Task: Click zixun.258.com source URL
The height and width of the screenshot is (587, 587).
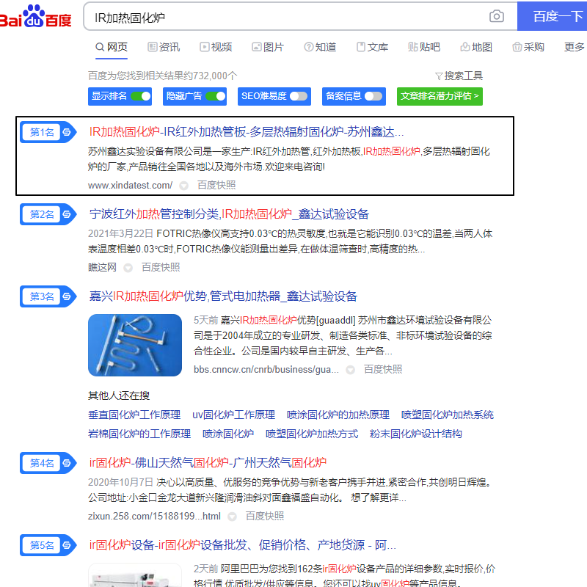Action: pyautogui.click(x=154, y=517)
